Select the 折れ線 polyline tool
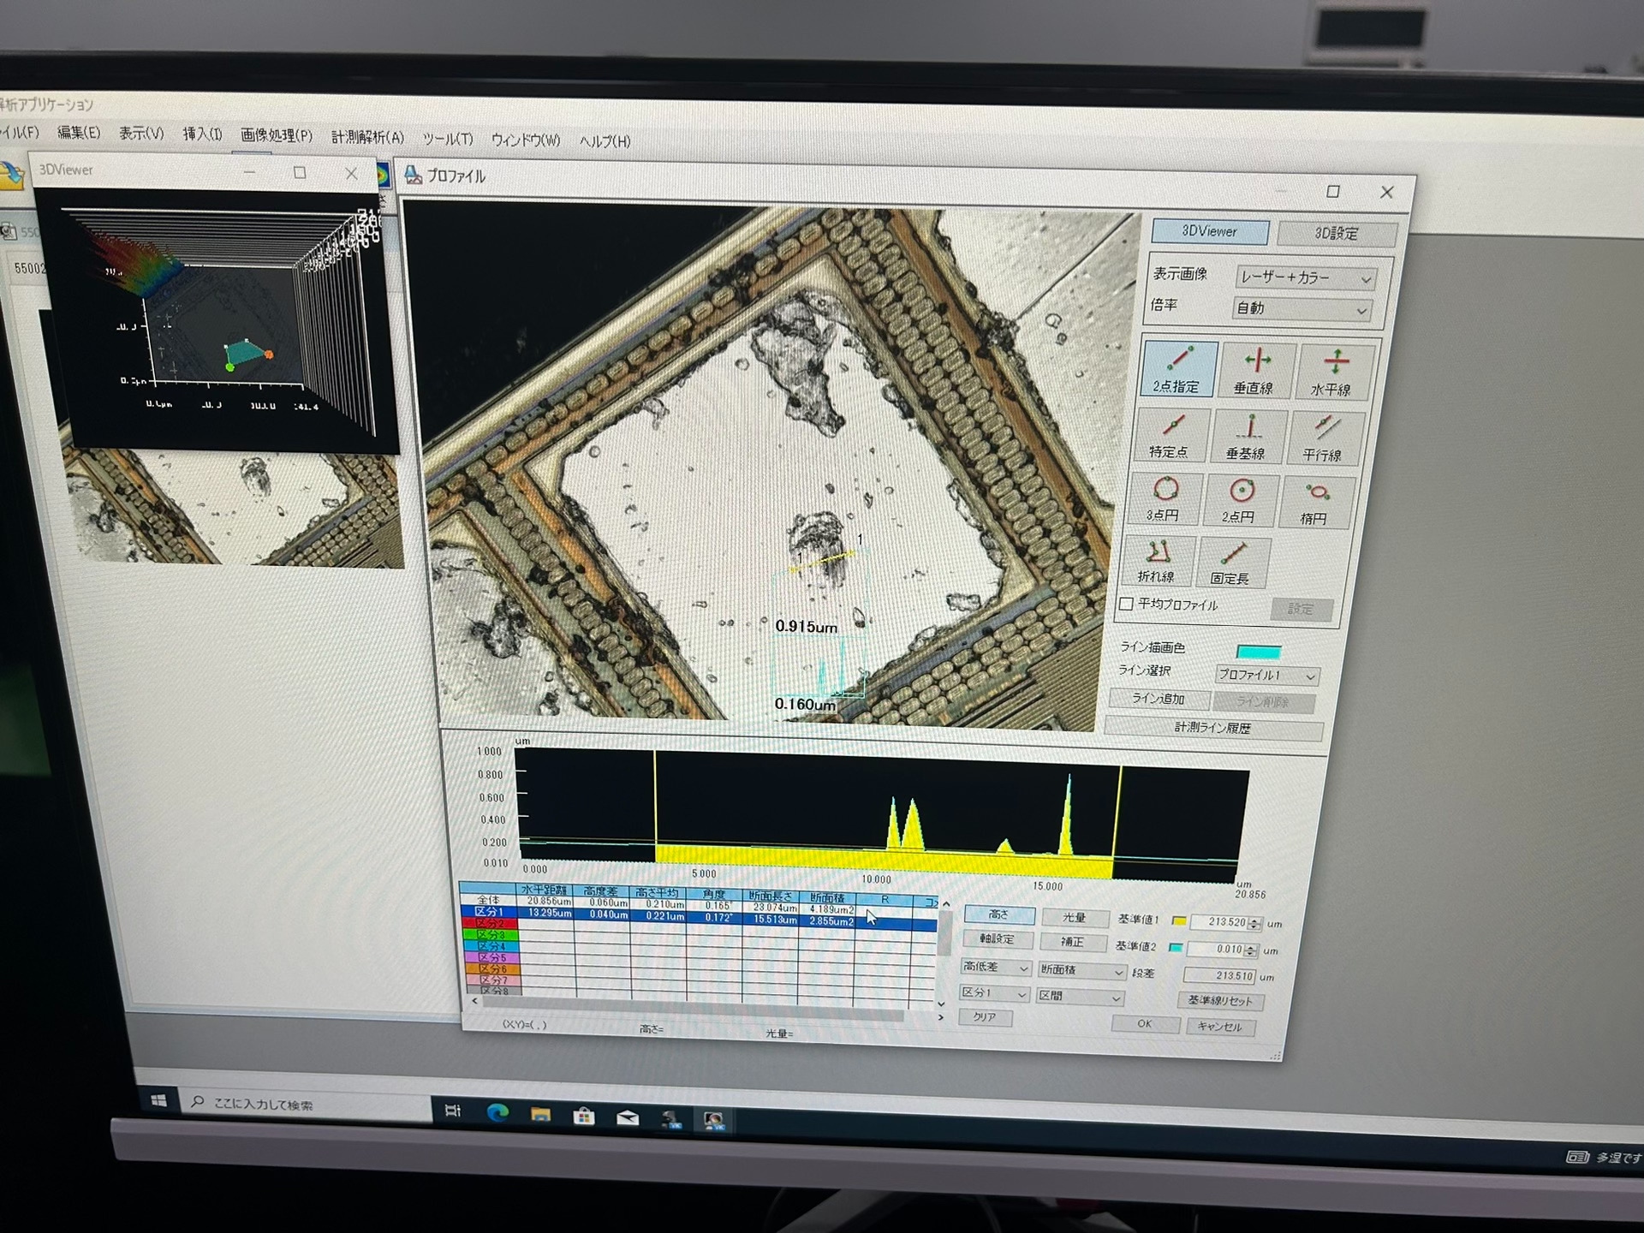The width and height of the screenshot is (1644, 1233). click(x=1158, y=561)
